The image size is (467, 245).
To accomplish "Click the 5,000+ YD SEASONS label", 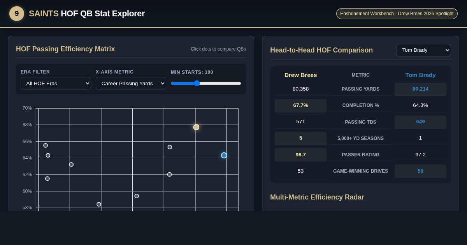I will (x=360, y=138).
